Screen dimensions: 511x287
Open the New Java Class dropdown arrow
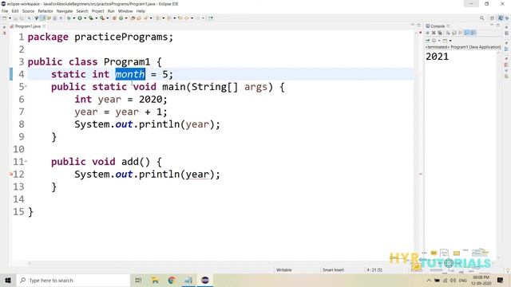(126, 18)
